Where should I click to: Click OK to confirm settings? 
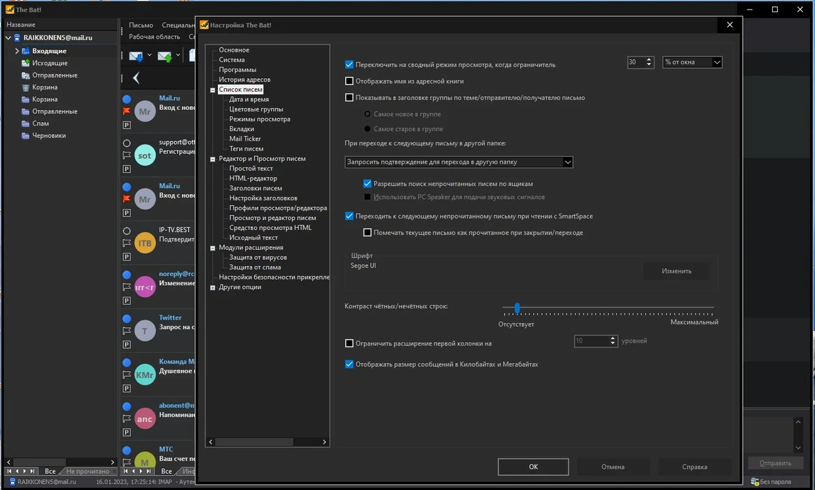pyautogui.click(x=534, y=467)
